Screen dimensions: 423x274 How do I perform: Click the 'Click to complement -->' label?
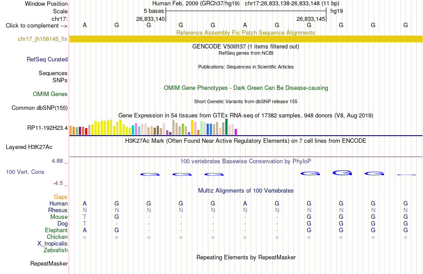(x=37, y=26)
